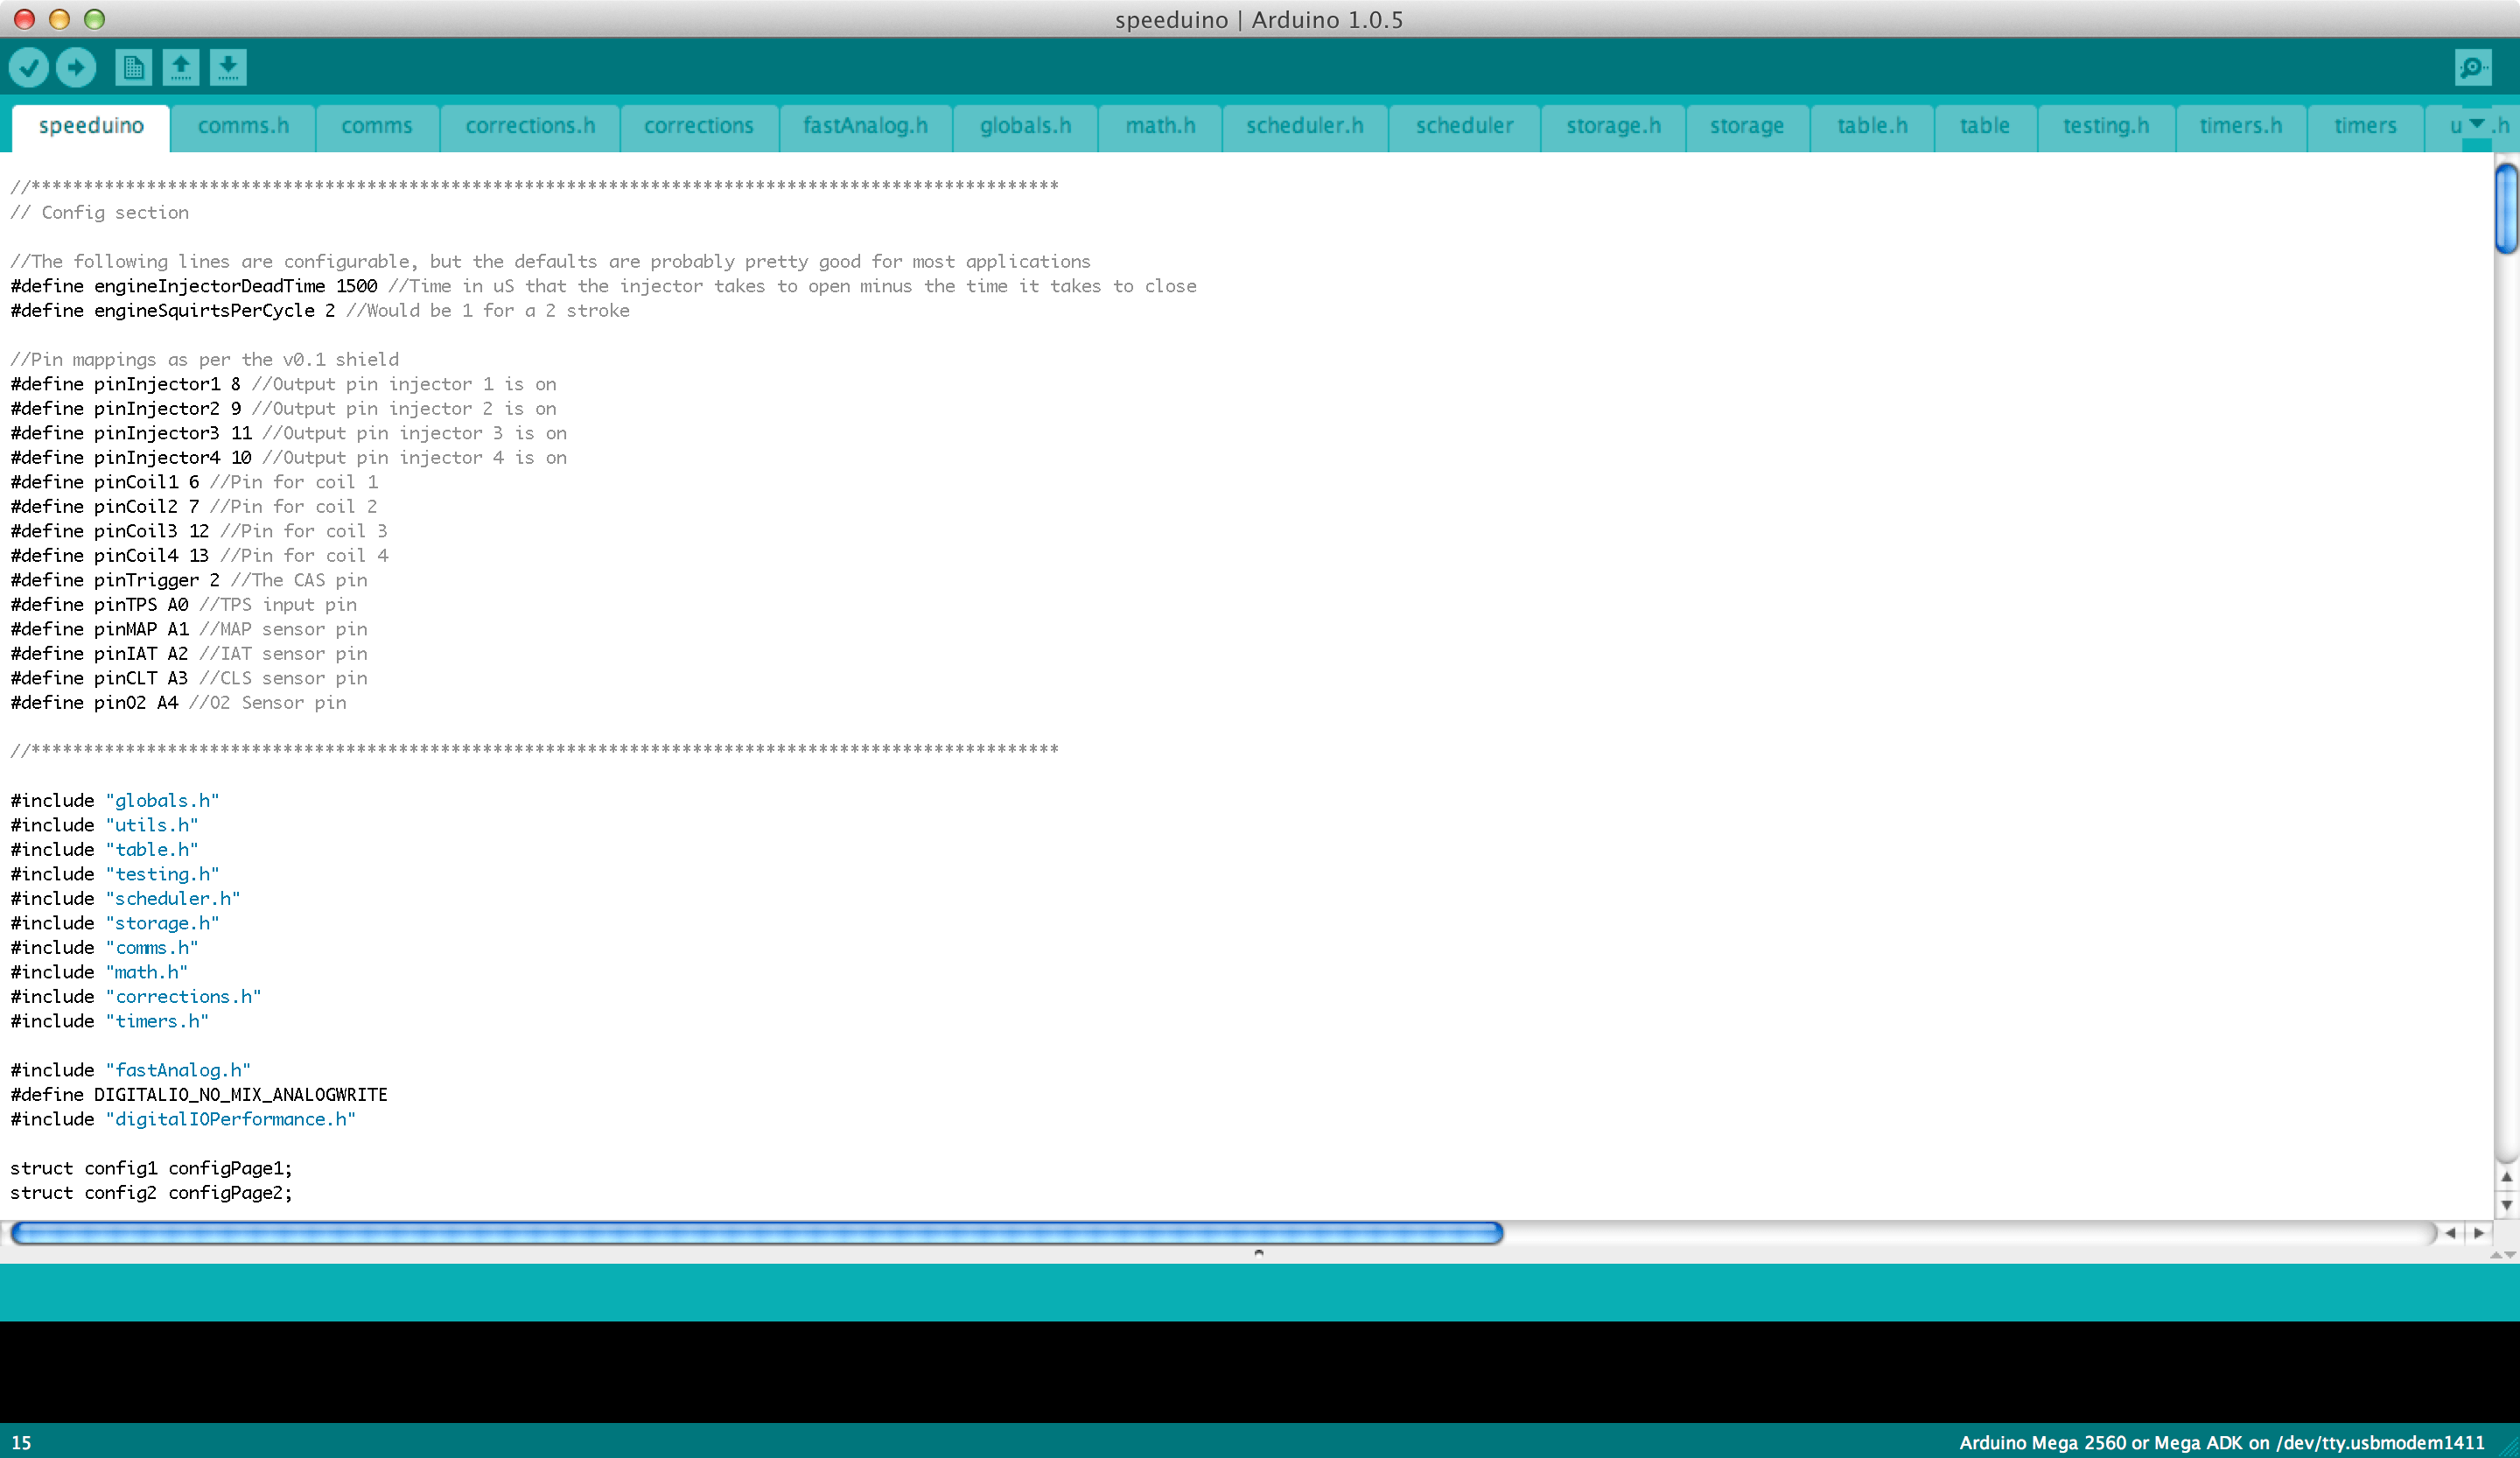
Task: Select the scheduler.h tab
Action: point(1305,123)
